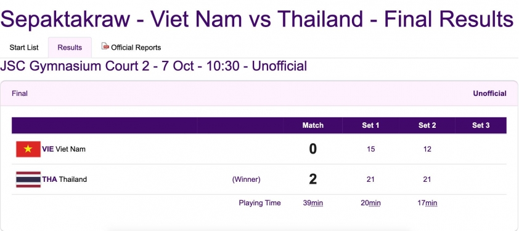
Task: Select the Results tab
Action: point(70,47)
